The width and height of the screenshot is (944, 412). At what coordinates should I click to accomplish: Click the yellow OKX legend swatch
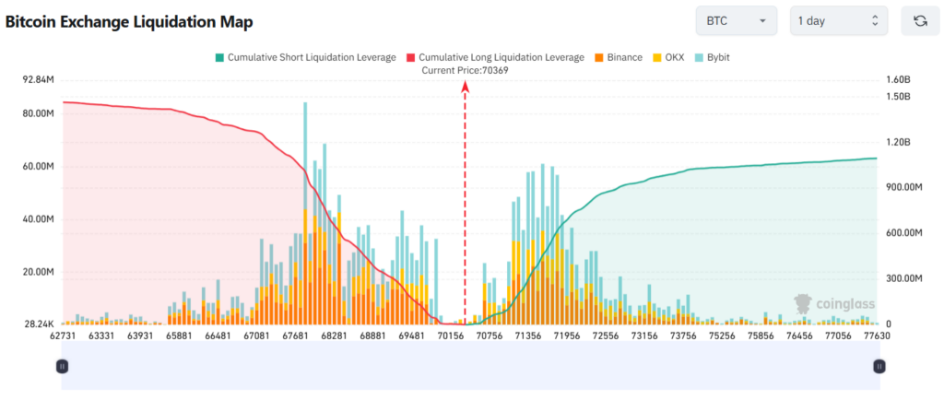coord(656,57)
